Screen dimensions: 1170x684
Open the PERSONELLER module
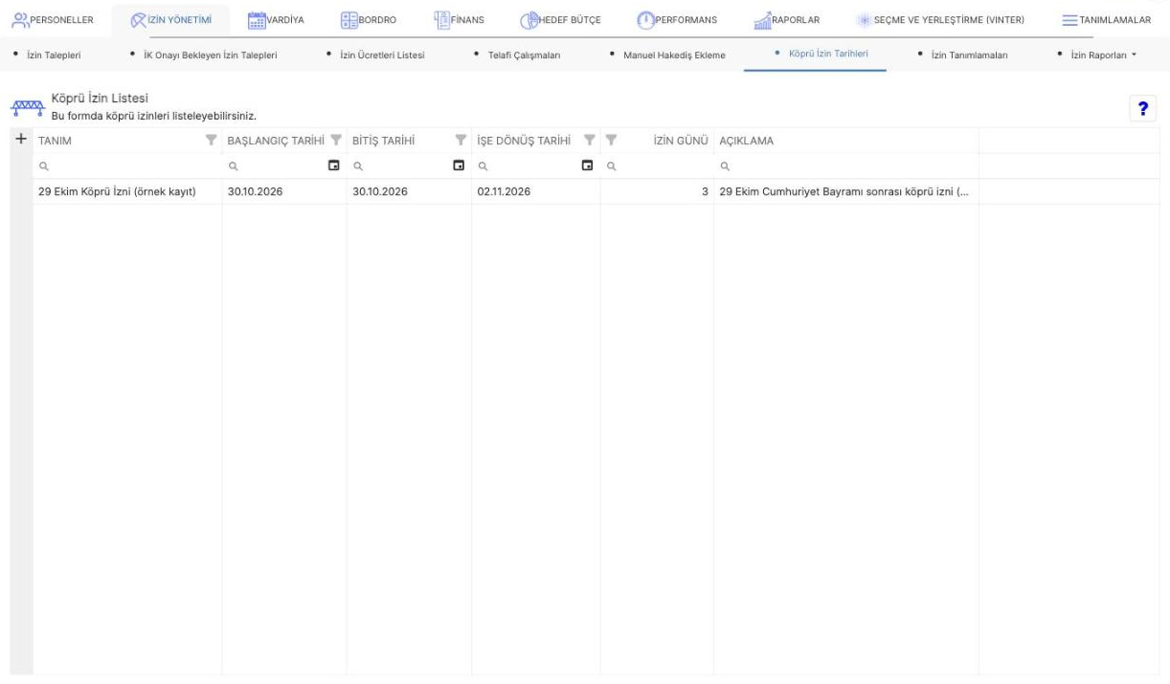click(x=54, y=20)
